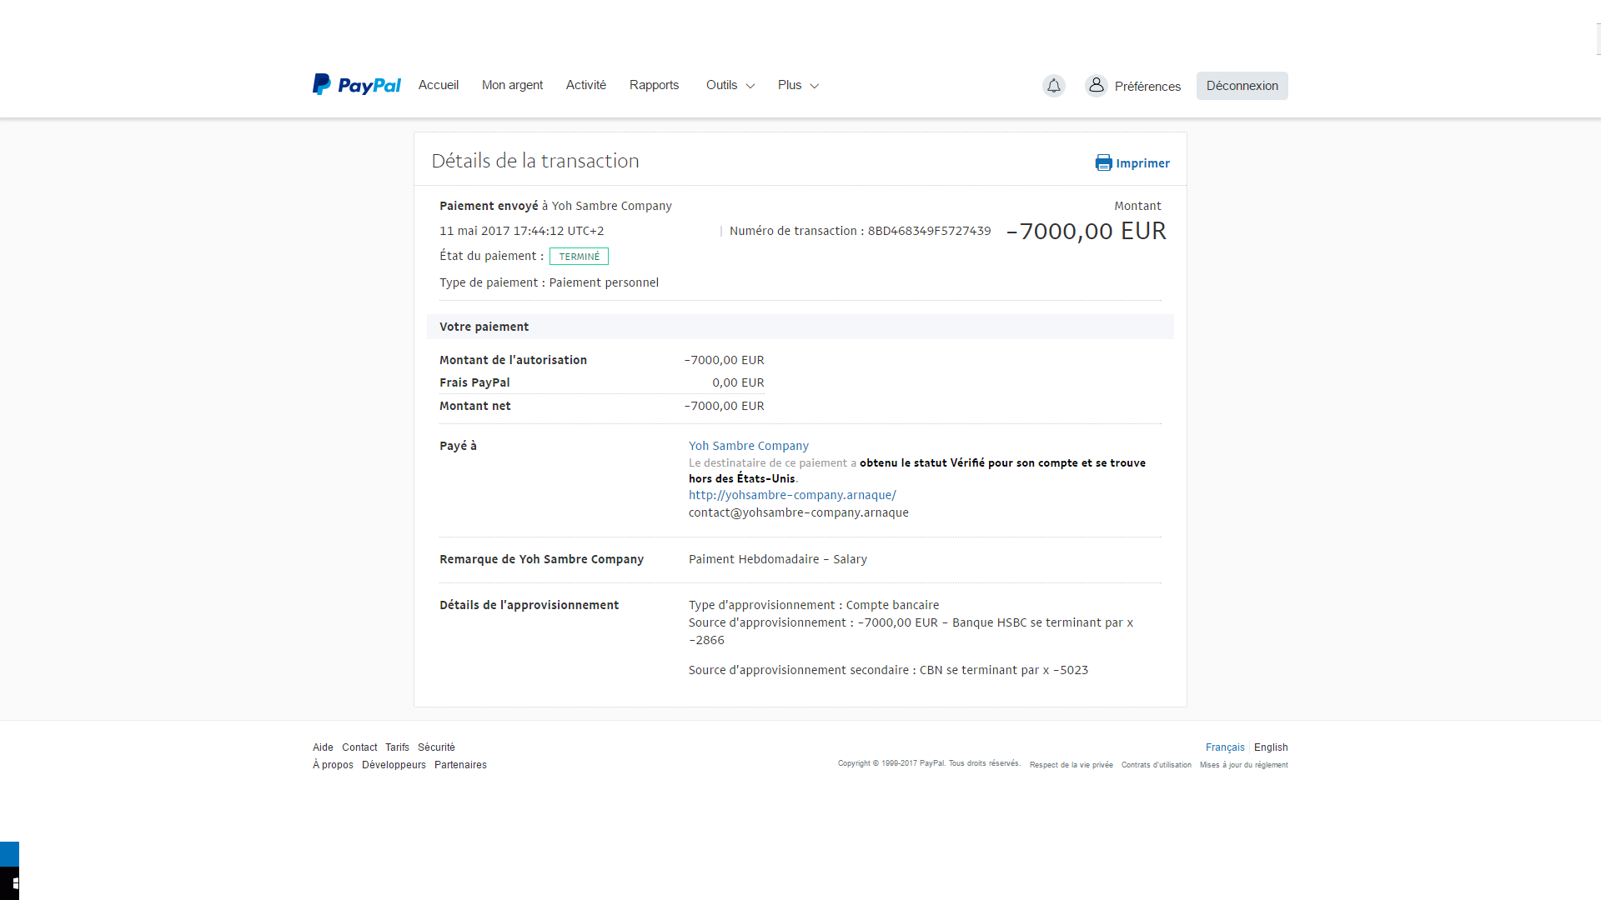Expand the Outils dropdown menu

coord(730,85)
